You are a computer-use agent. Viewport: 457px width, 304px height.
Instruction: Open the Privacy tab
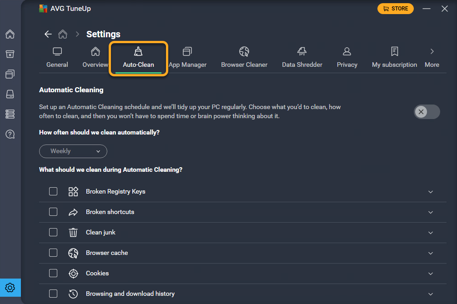pos(347,57)
